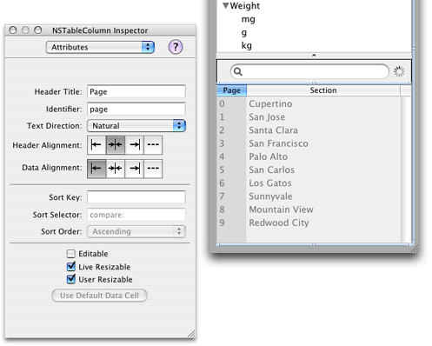
Task: Select the Redwood City row
Action: pyautogui.click(x=309, y=223)
